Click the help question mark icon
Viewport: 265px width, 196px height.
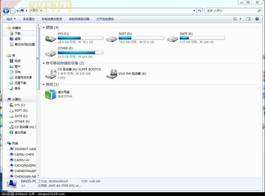[x=258, y=19]
